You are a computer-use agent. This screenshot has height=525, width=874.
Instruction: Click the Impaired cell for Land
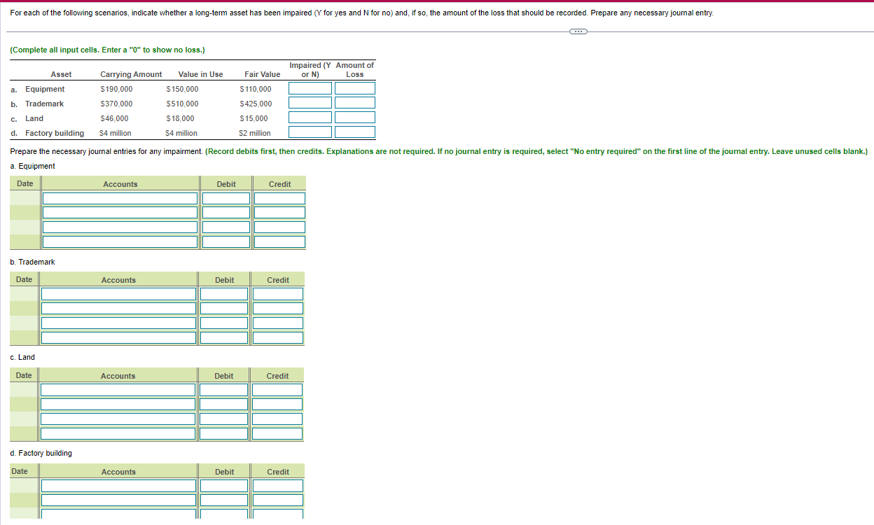click(310, 117)
